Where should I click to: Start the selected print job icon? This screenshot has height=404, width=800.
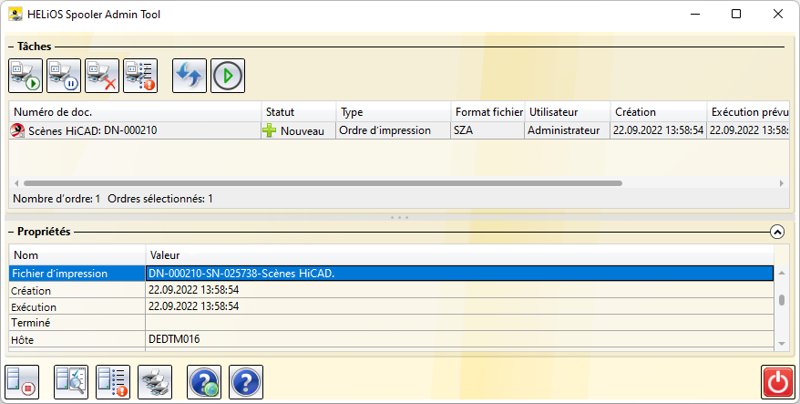tap(26, 76)
